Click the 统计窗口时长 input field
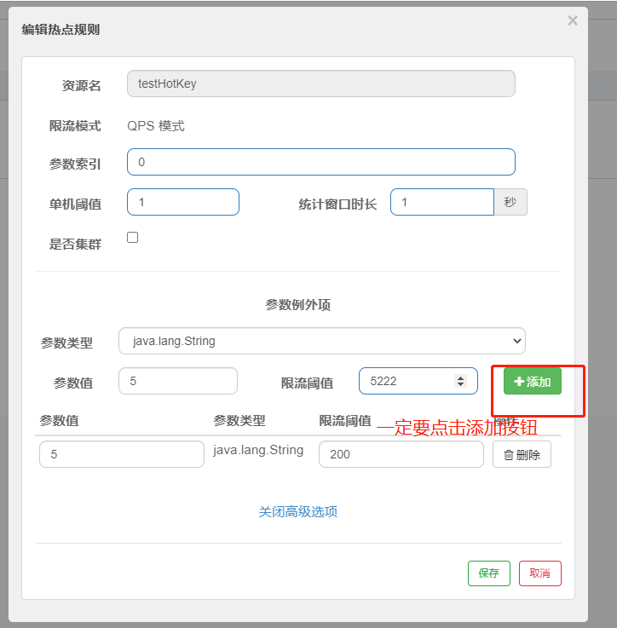Viewport: 617px width, 628px height. coord(442,202)
